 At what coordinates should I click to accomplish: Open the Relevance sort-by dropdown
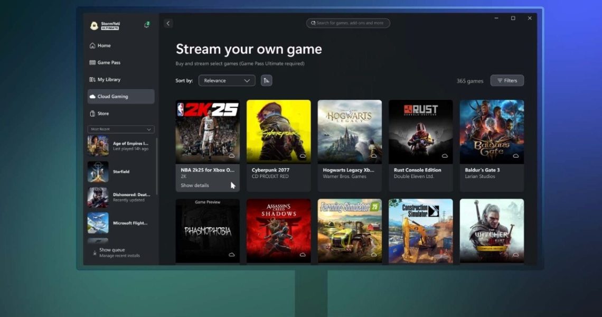coord(227,81)
